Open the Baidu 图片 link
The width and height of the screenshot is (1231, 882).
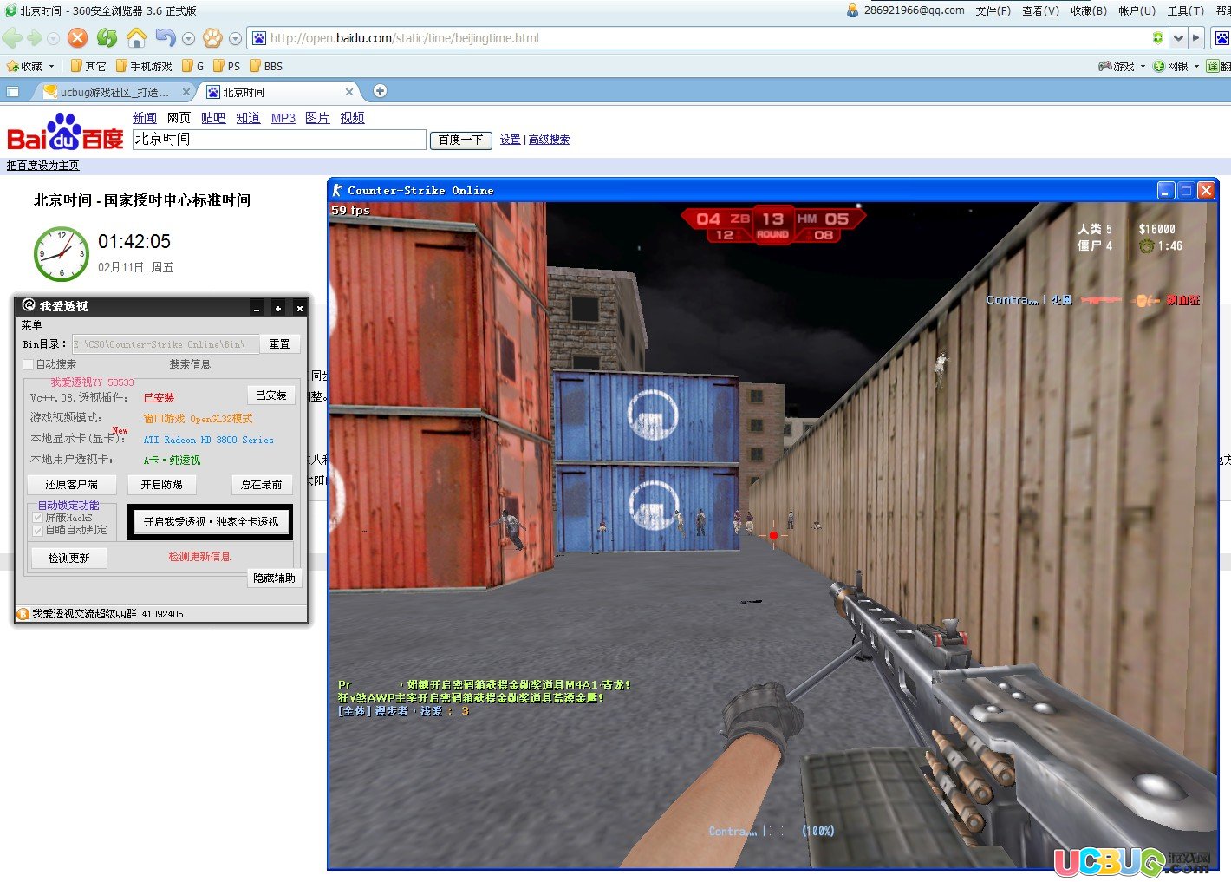[x=317, y=118]
